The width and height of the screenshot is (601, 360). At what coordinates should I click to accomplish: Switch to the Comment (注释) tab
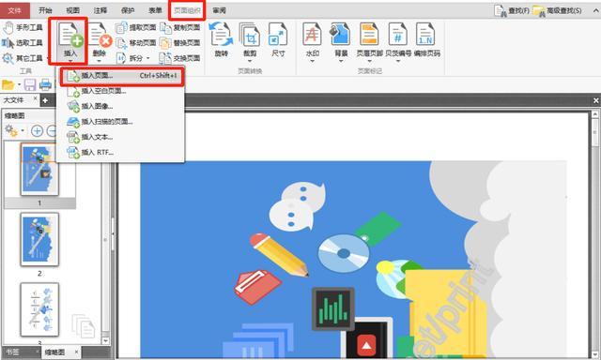100,10
